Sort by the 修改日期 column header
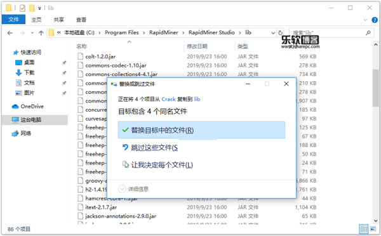Image resolution: width=381 pixels, height=236 pixels. point(197,46)
